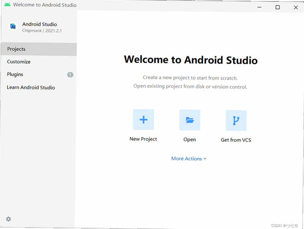Click the New Project plus icon

pyautogui.click(x=144, y=119)
